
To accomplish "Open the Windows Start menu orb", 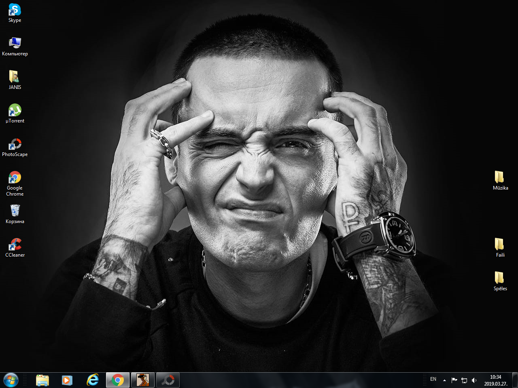I will point(11,380).
